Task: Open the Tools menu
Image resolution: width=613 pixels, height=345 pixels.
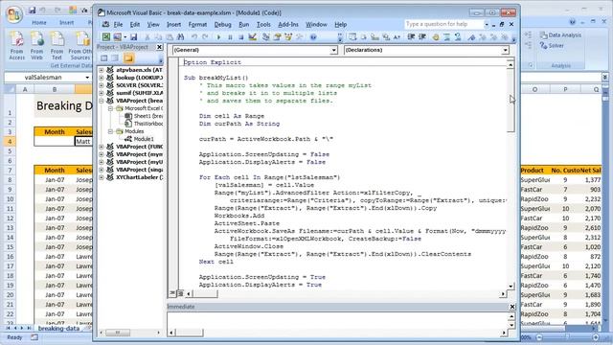Action: coord(263,24)
